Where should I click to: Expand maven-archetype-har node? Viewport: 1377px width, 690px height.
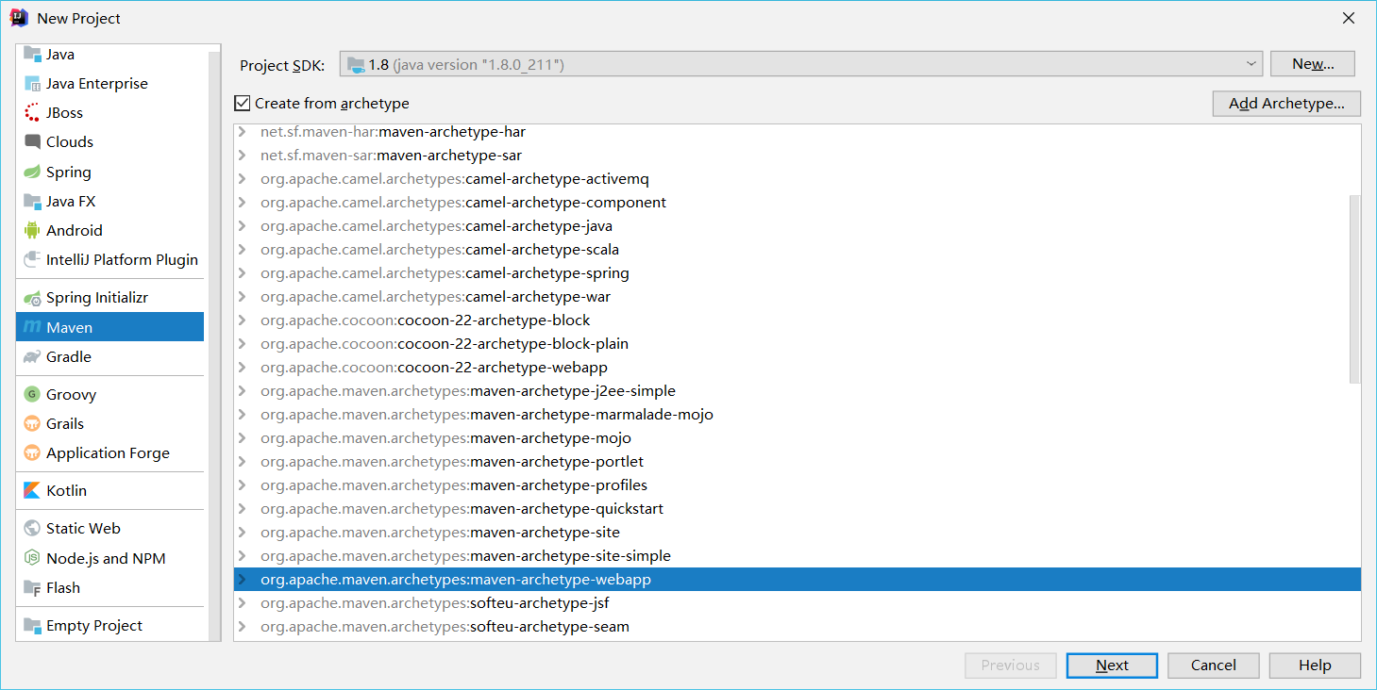click(x=243, y=132)
